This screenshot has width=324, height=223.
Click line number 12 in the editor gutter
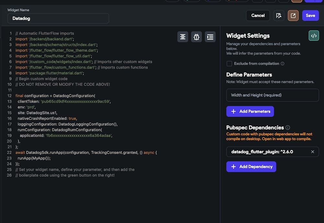10,96
